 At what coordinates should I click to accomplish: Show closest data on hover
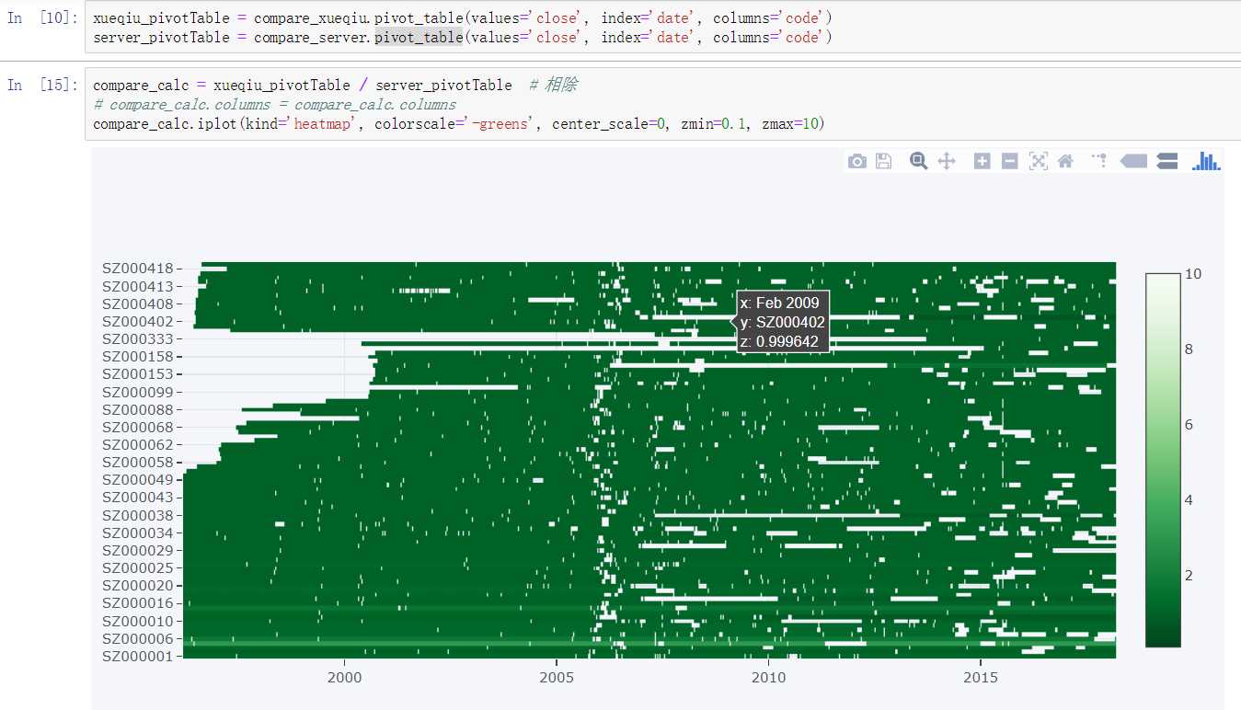click(x=1133, y=161)
